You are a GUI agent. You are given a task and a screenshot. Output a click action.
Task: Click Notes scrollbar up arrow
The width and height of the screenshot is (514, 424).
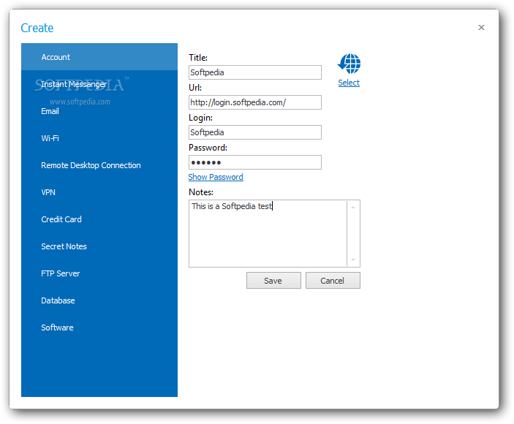pyautogui.click(x=353, y=208)
